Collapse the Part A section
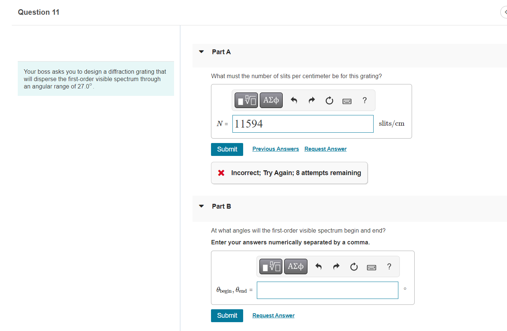This screenshot has height=331, width=507. tap(201, 52)
